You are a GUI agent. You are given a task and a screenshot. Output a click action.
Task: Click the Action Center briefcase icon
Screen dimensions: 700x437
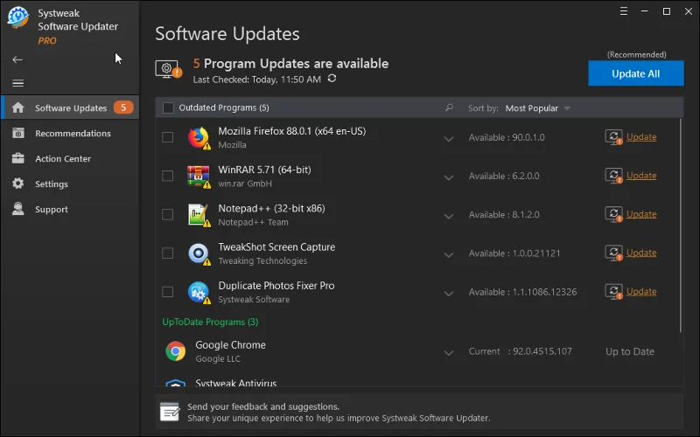click(17, 158)
